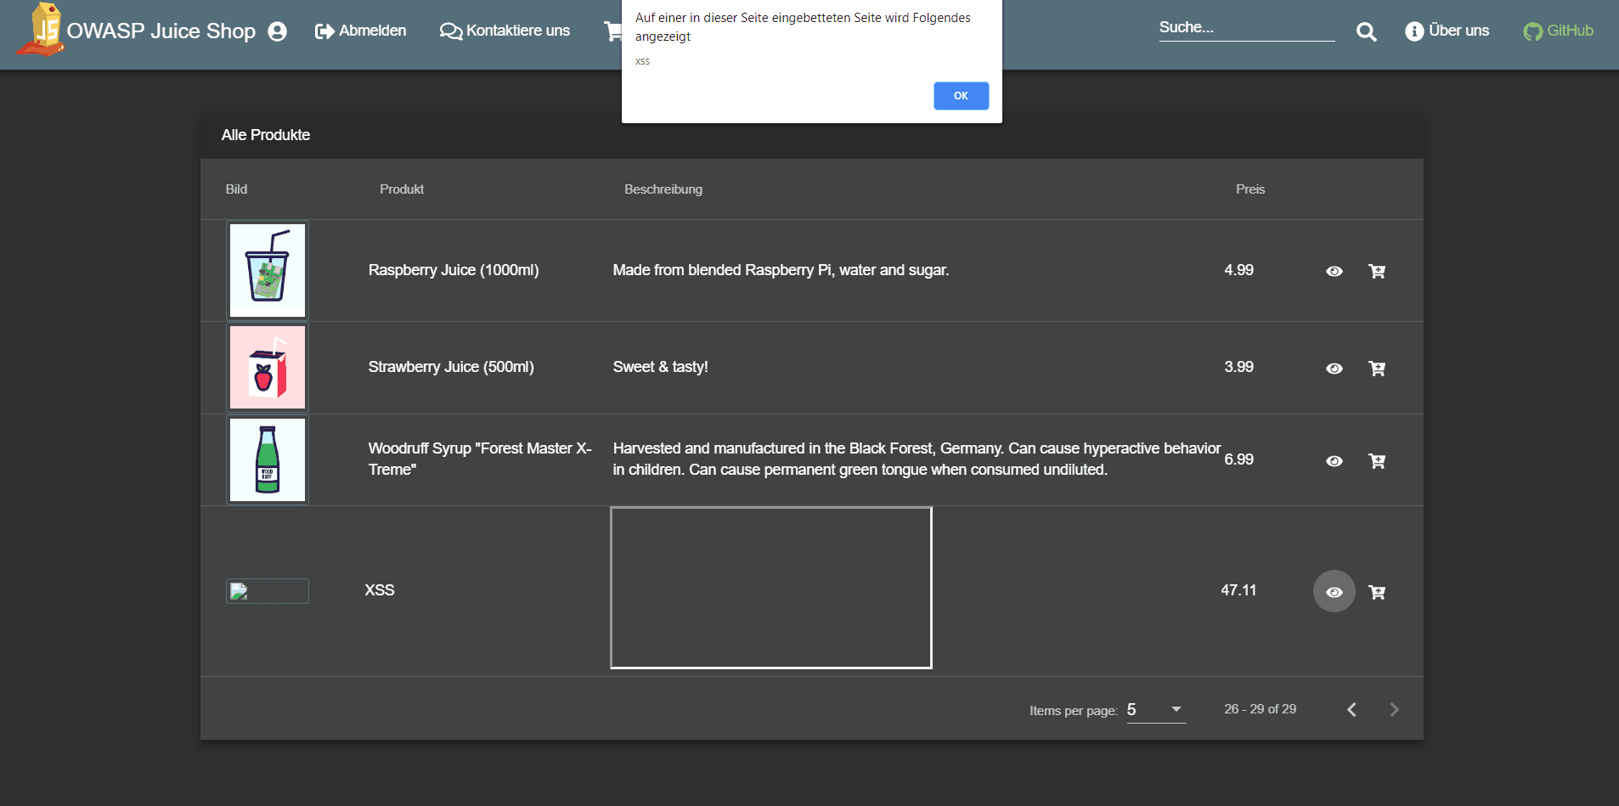The width and height of the screenshot is (1619, 806).
Task: View details of Woodruff Syrup via eye icon
Action: [x=1334, y=460]
